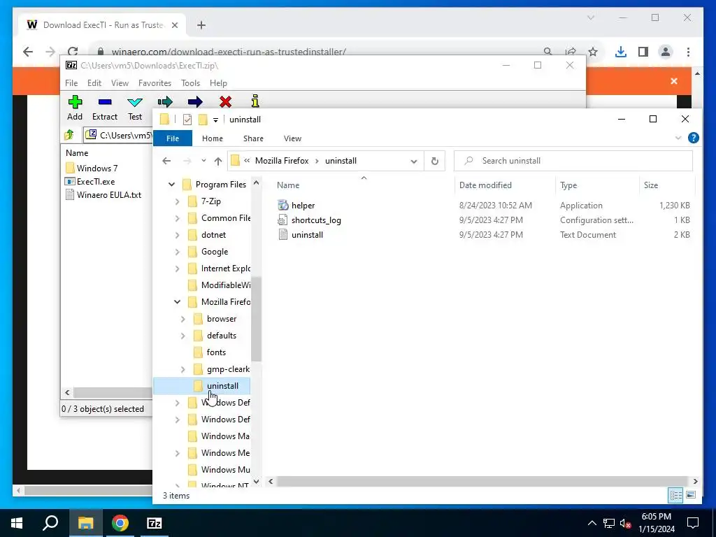Screen dimensions: 716x537
Task: Open the Customize Quick Access Toolbar dropdown
Action: point(215,120)
